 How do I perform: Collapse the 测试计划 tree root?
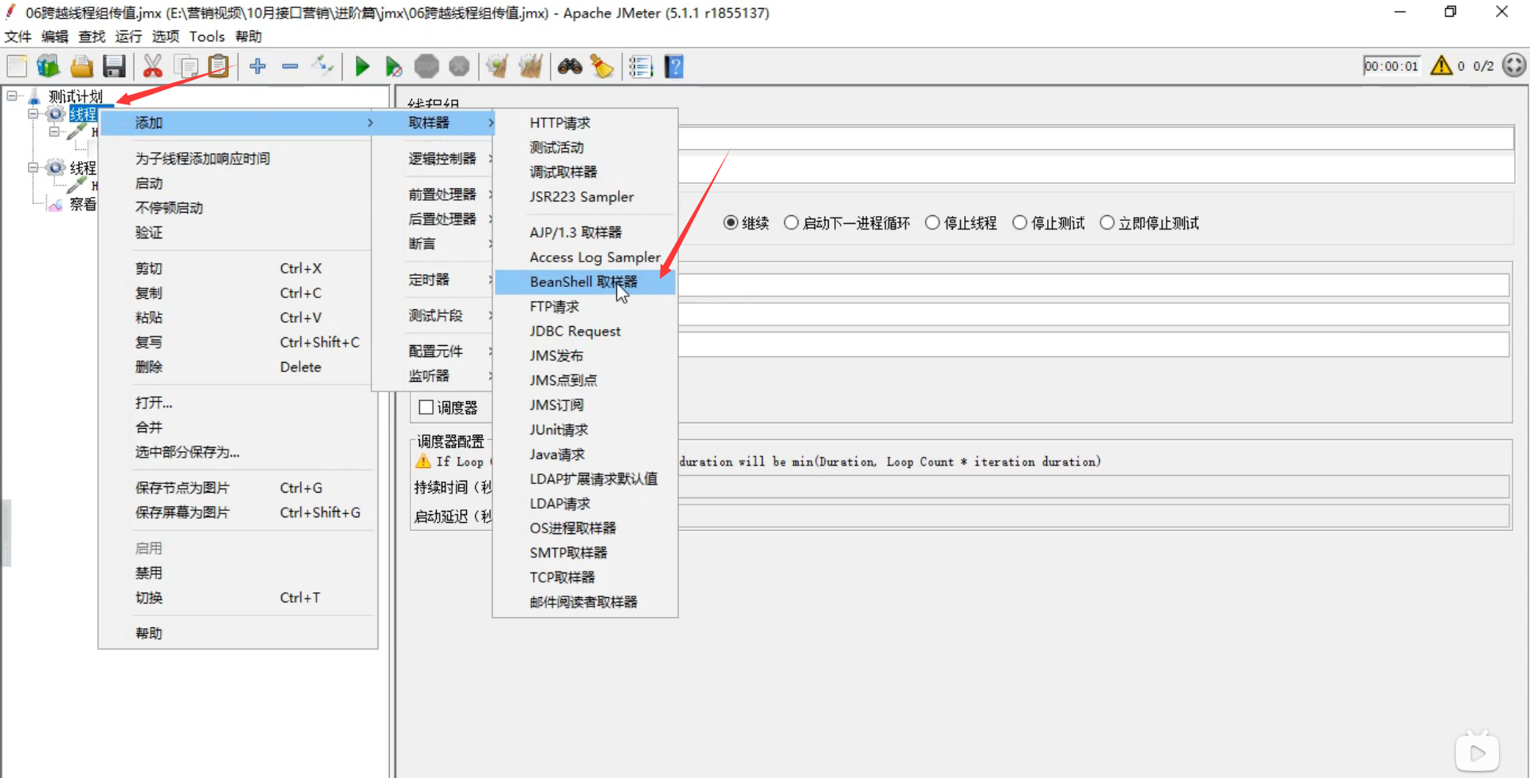[x=12, y=96]
